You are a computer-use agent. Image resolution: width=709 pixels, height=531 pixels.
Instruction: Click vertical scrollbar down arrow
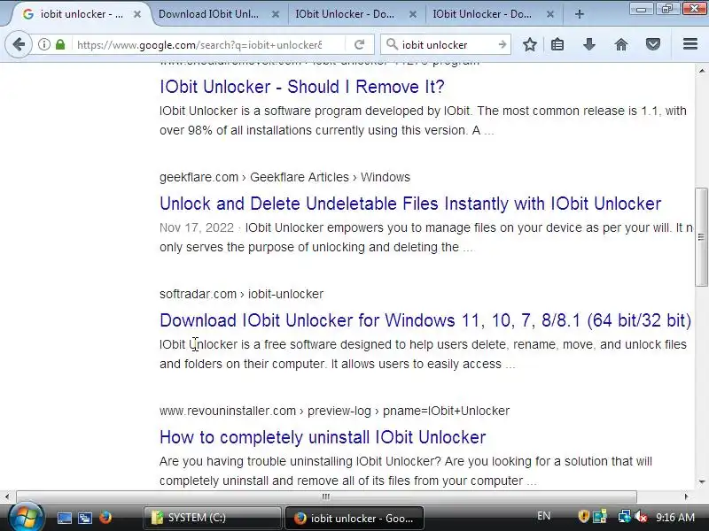tap(701, 481)
